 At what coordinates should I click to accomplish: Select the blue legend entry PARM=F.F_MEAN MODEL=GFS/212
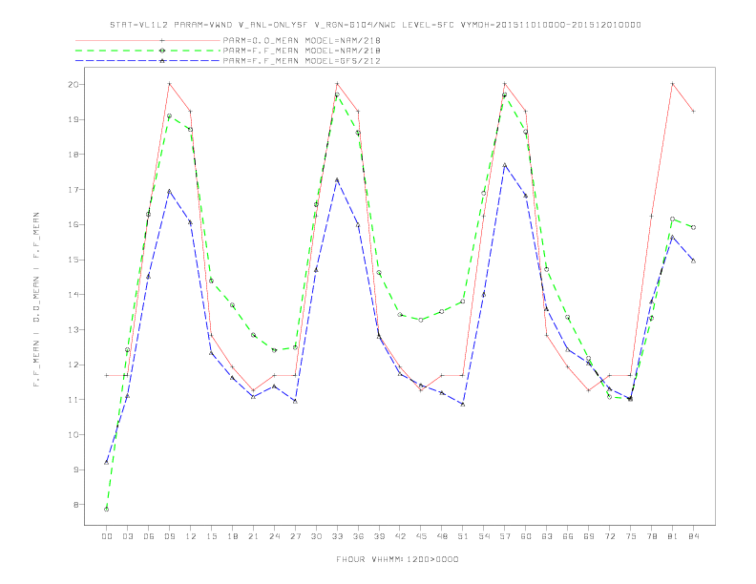click(302, 61)
